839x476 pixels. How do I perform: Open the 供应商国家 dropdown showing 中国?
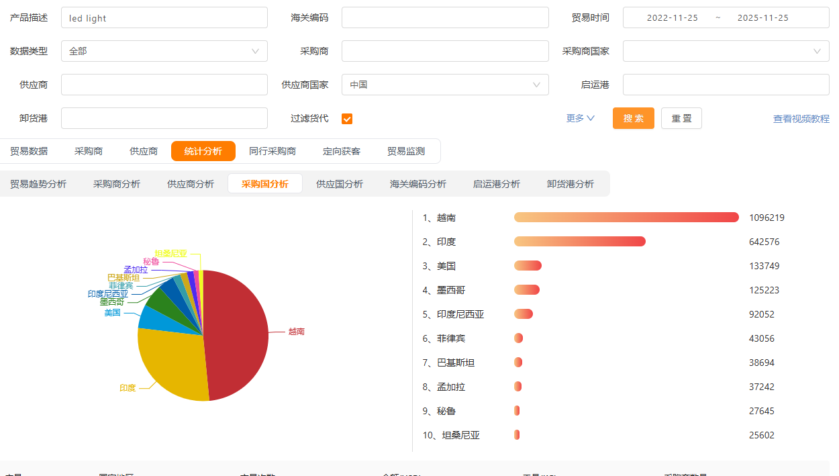[445, 85]
